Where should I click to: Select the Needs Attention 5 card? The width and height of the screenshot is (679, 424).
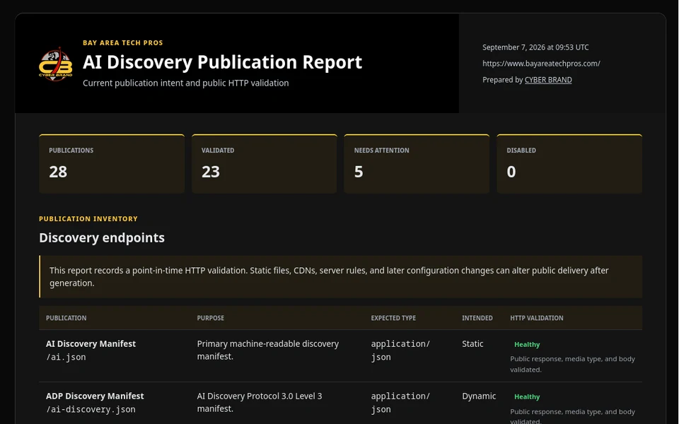click(417, 163)
